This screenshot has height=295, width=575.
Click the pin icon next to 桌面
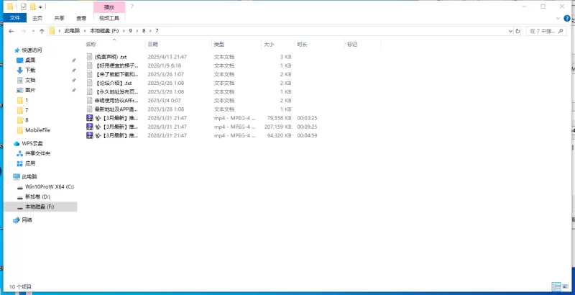click(74, 60)
